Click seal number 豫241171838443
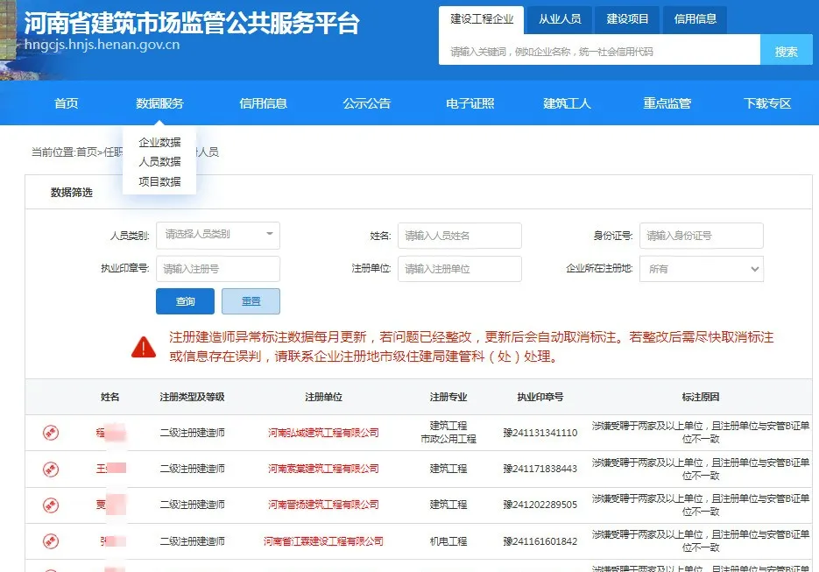Screen dimensions: 819x572 point(540,469)
